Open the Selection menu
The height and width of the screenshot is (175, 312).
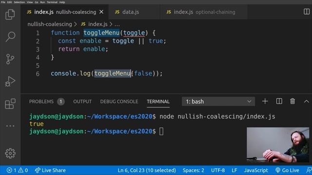tap(19, 2)
